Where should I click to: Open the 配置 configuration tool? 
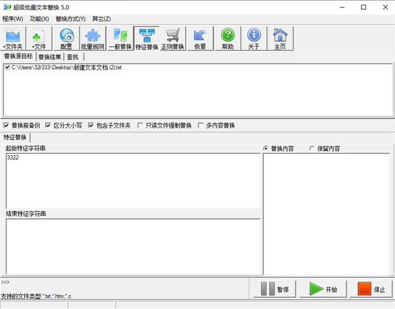click(x=66, y=38)
